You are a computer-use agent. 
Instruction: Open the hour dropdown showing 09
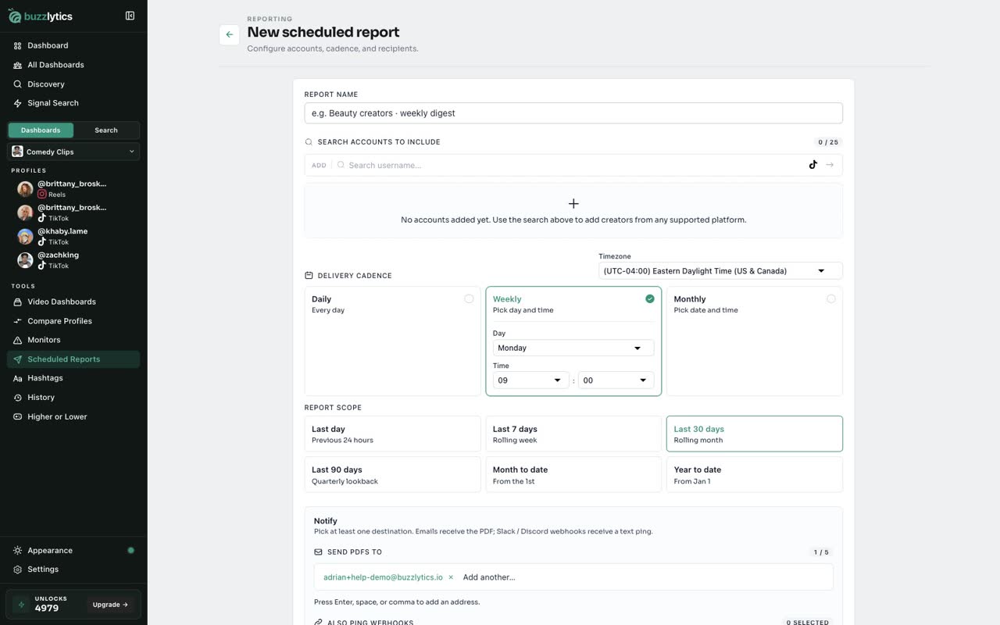pyautogui.click(x=531, y=380)
